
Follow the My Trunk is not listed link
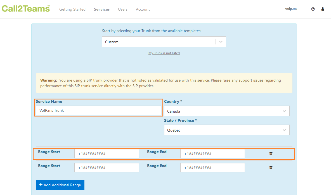pos(164,53)
